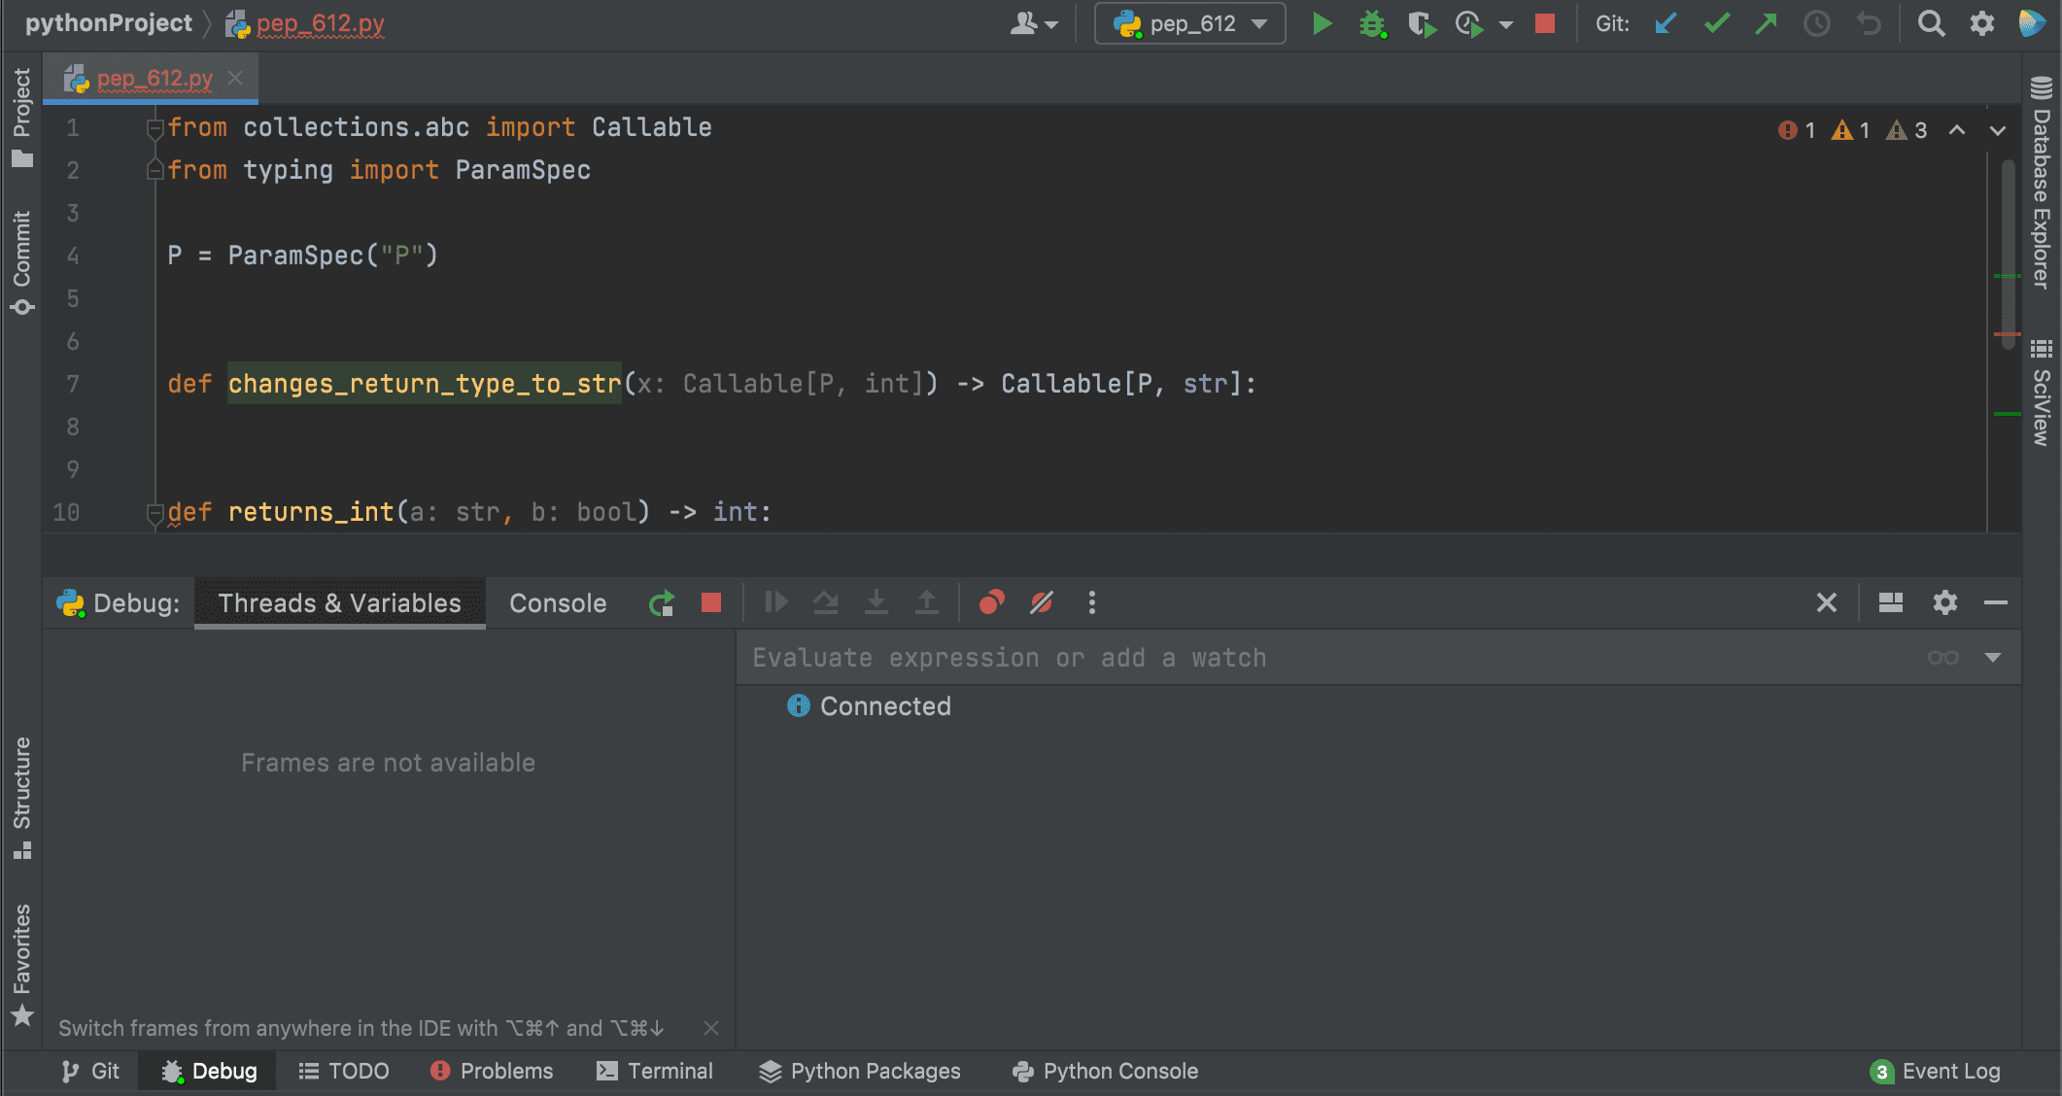The height and width of the screenshot is (1096, 2062).
Task: Open the Event Log
Action: [x=1936, y=1071]
